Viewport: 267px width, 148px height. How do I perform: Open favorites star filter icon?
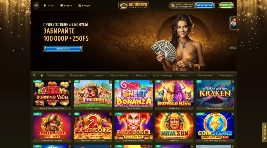41,75
